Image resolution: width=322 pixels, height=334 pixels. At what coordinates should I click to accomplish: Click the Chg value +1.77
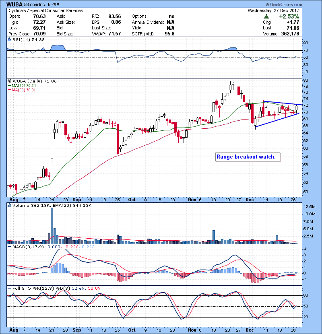point(293,22)
